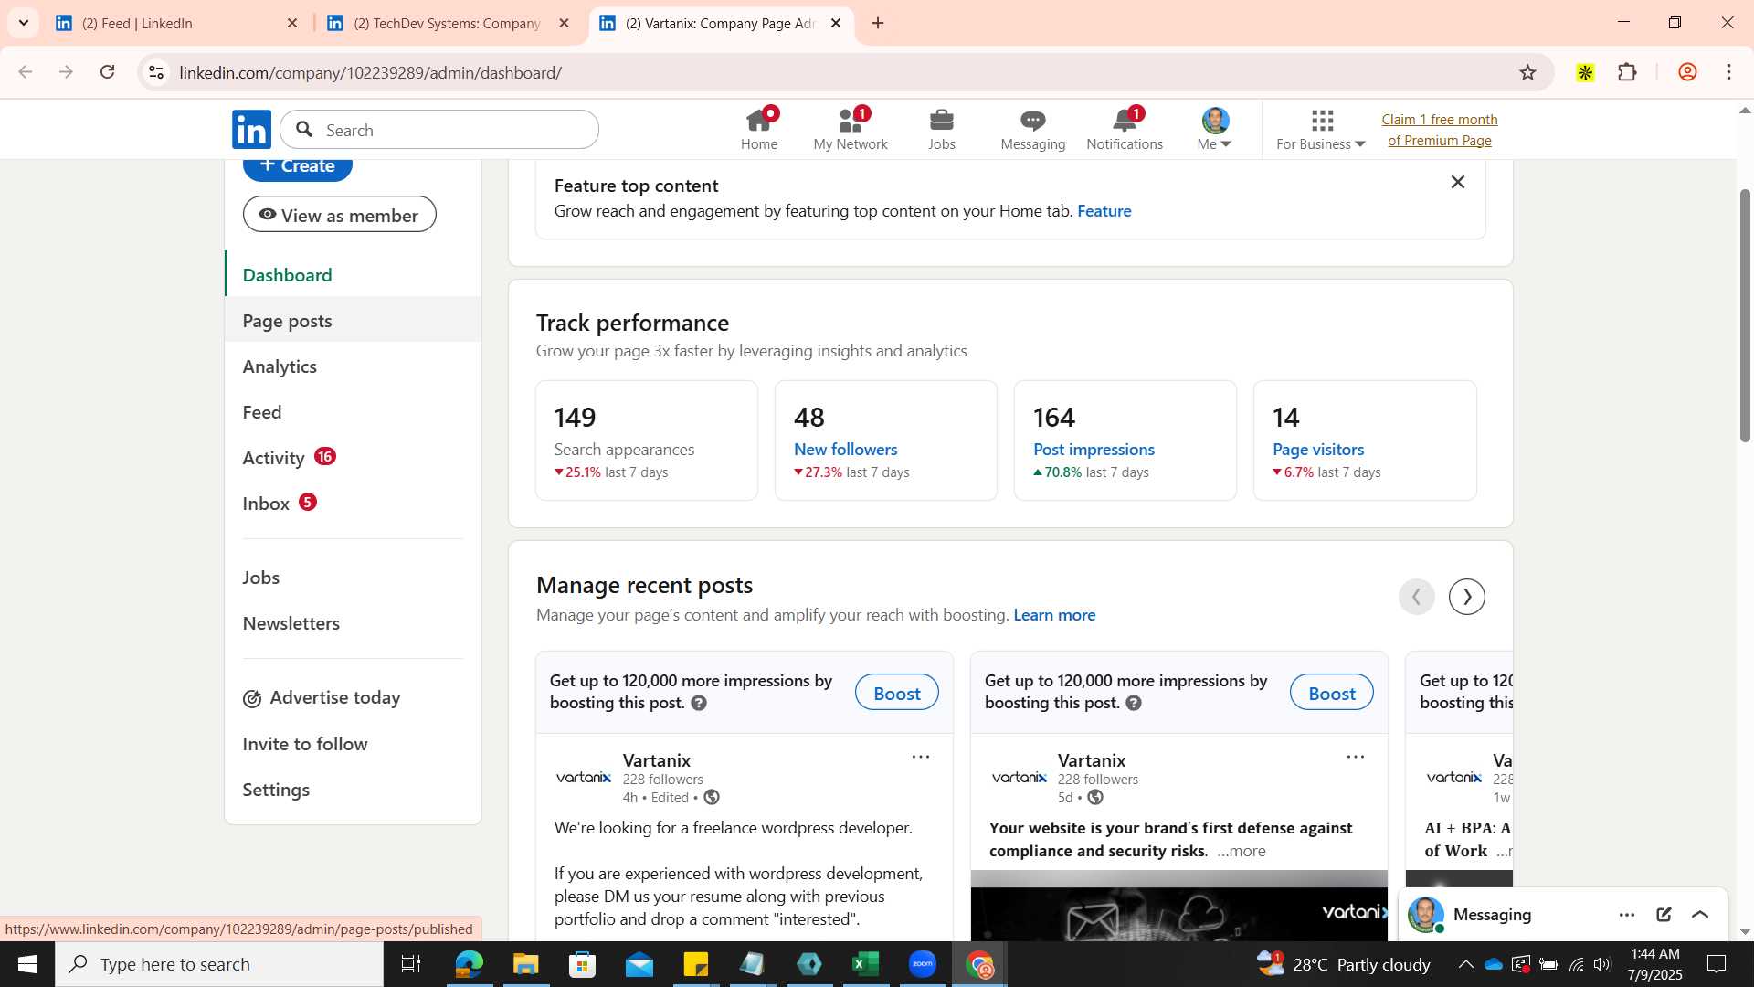Go to next recent posts carousel arrow
This screenshot has height=987, width=1754.
[x=1467, y=597]
